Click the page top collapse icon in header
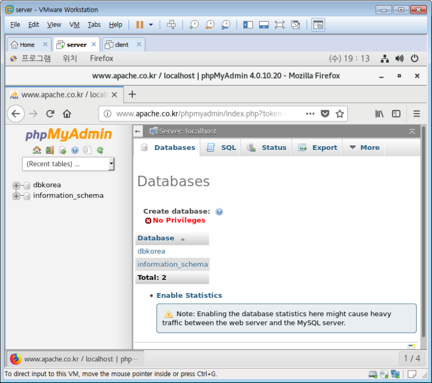432x383 pixels. [412, 132]
